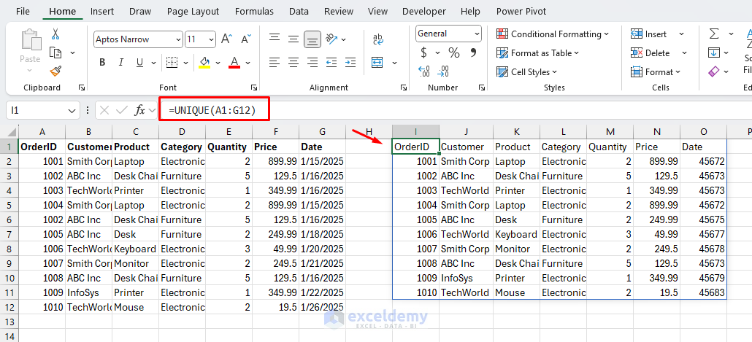The width and height of the screenshot is (752, 342).
Task: Align text left
Action: 275,62
